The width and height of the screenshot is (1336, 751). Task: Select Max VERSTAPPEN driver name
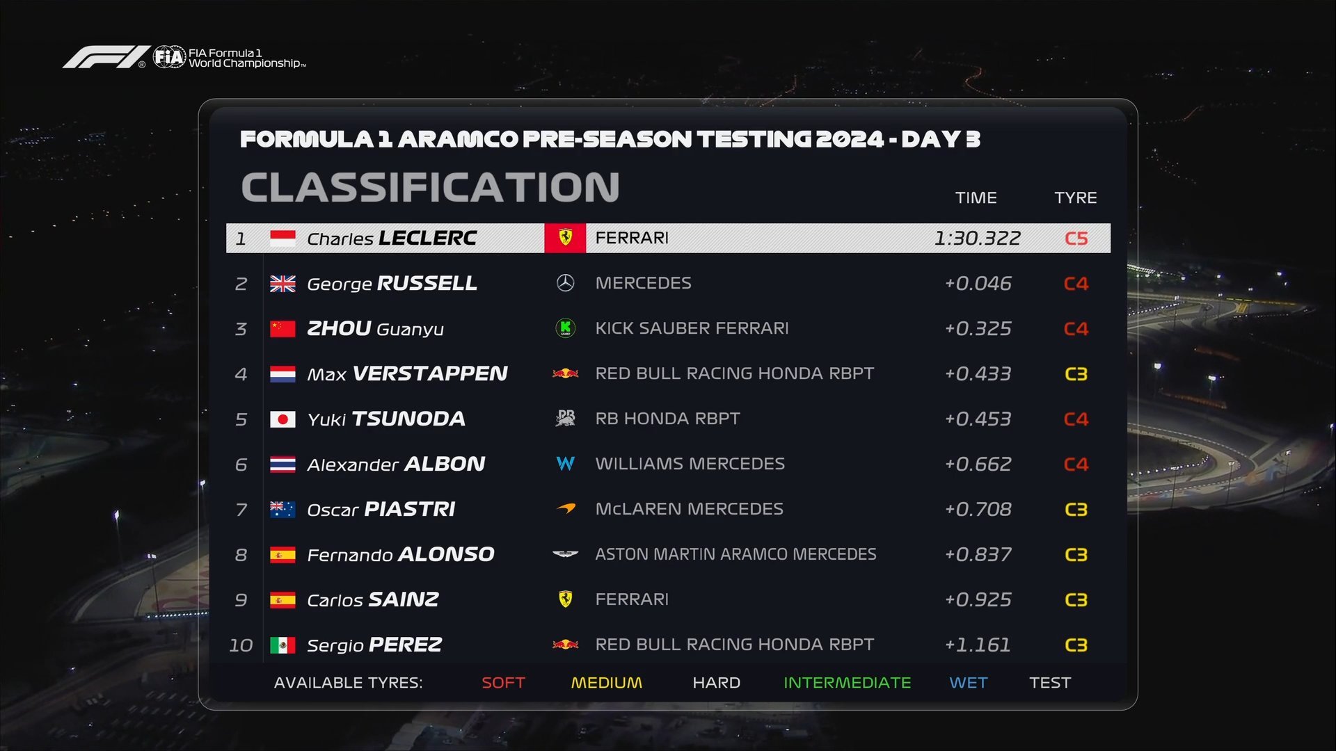point(407,374)
